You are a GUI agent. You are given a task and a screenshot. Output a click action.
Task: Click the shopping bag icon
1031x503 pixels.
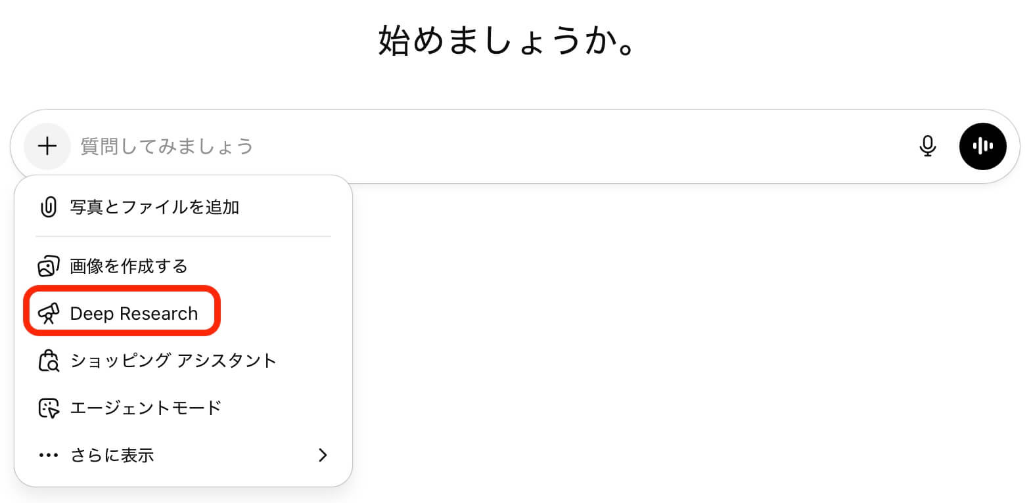49,361
